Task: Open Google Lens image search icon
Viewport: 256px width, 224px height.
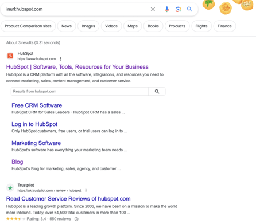Action: [178, 9]
